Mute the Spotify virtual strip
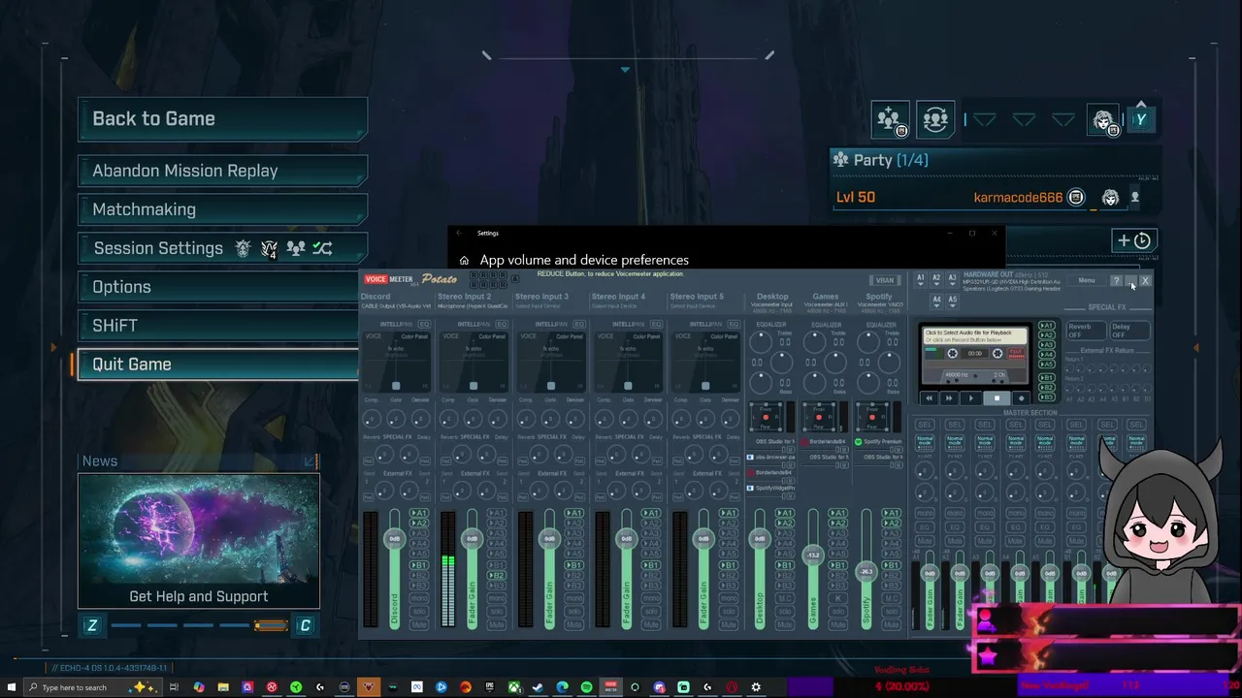 tap(890, 624)
